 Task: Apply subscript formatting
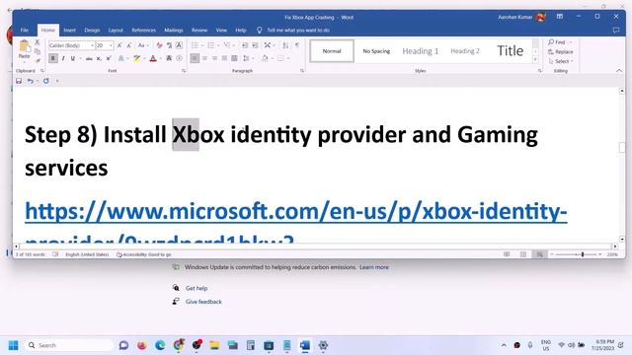tap(99, 59)
